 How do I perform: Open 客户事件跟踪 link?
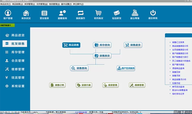pyautogui.click(x=178, y=65)
